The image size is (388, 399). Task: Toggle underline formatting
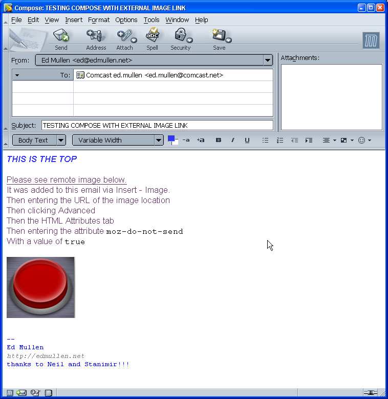click(x=247, y=140)
